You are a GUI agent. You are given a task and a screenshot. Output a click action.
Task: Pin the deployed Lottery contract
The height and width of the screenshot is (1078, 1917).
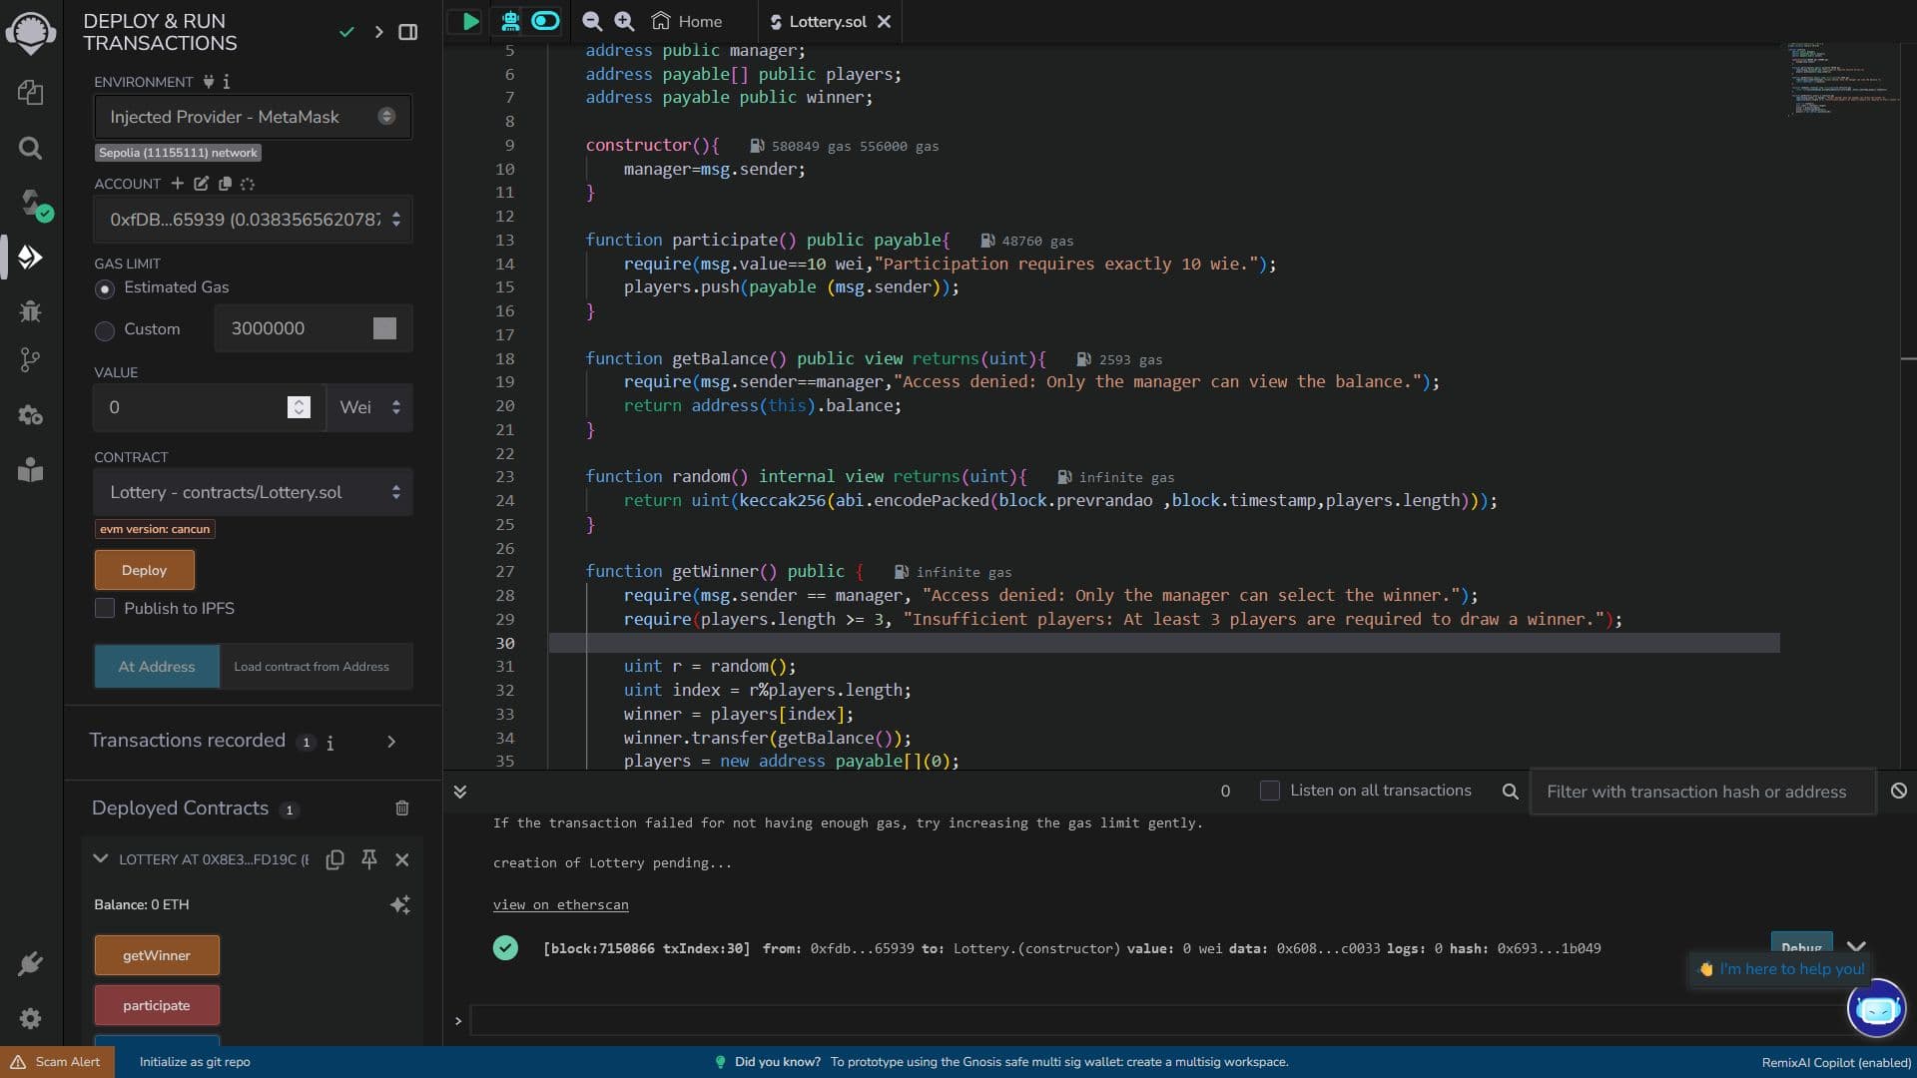(x=369, y=859)
